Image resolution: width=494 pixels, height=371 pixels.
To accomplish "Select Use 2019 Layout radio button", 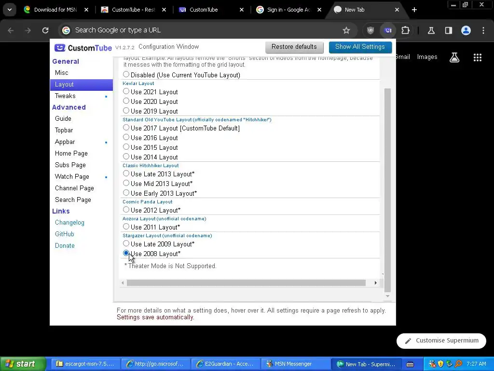I will coord(126,111).
